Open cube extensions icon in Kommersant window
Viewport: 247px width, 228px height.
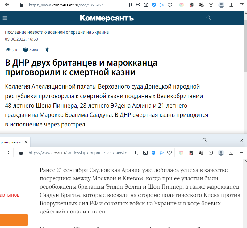tap(211, 5)
